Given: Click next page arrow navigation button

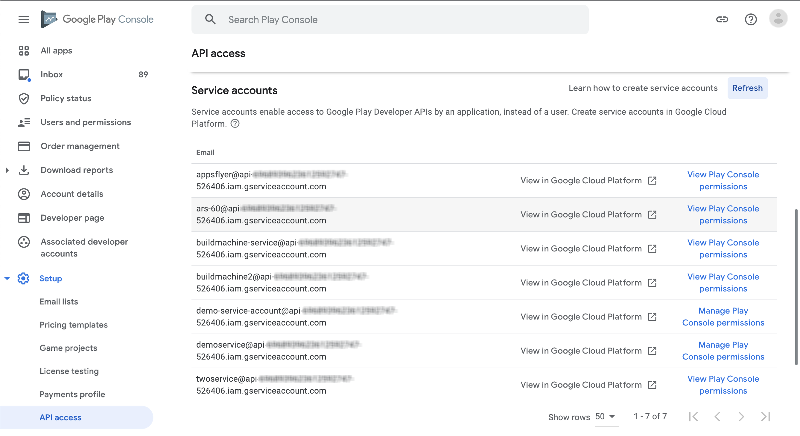Looking at the screenshot, I should pos(741,416).
